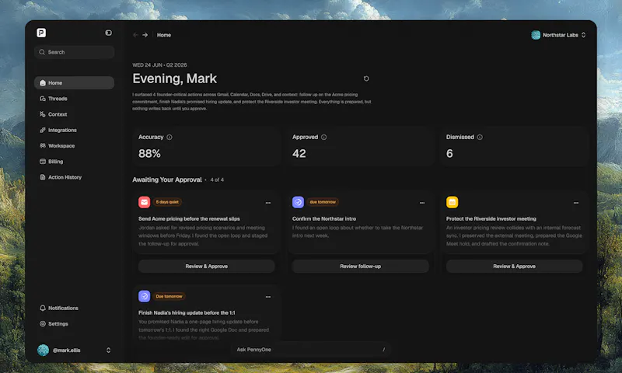
Task: Click Review & Approve for Riverside meeting
Action: [x=514, y=267]
